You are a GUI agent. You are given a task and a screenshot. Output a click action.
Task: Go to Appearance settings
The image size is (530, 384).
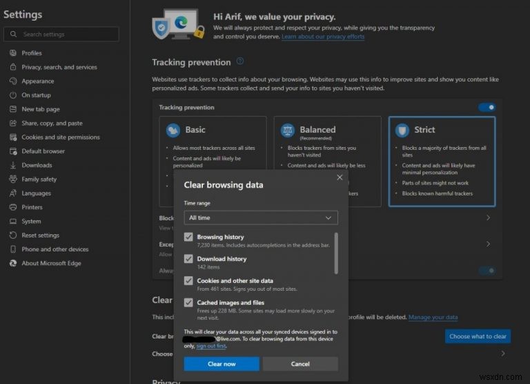(38, 81)
